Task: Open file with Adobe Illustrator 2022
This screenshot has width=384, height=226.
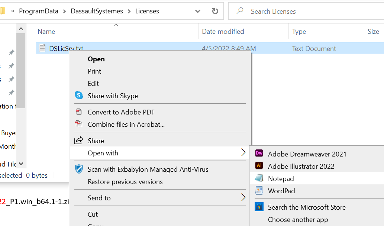Action: pyautogui.click(x=301, y=166)
